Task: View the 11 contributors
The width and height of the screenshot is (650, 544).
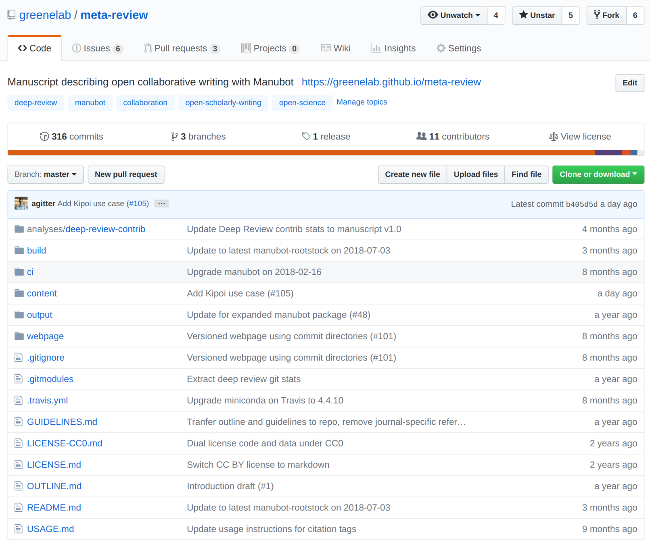Action: (x=453, y=137)
